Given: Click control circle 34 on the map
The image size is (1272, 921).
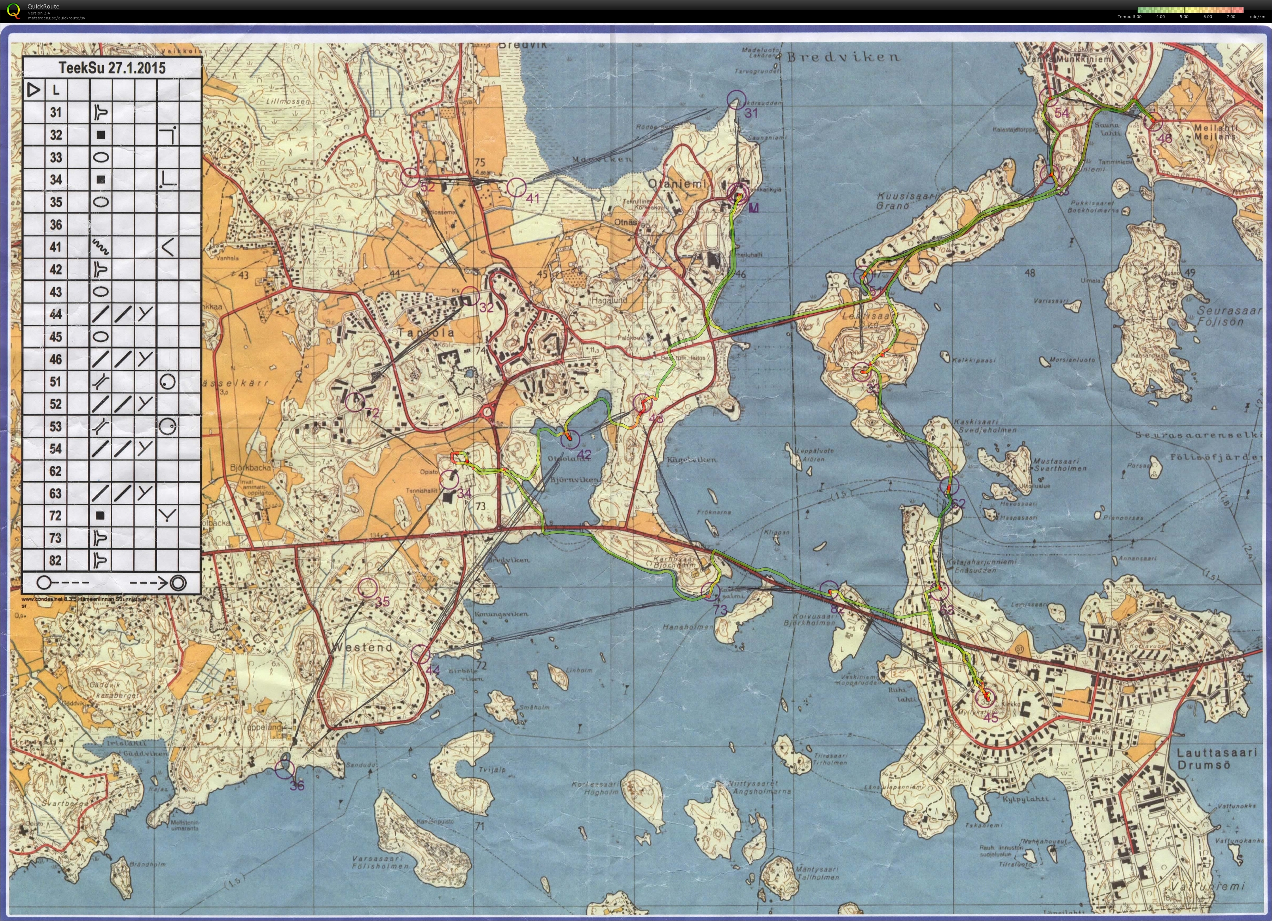Looking at the screenshot, I should [449, 480].
